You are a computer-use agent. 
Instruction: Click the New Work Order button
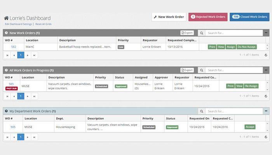coord(169,17)
